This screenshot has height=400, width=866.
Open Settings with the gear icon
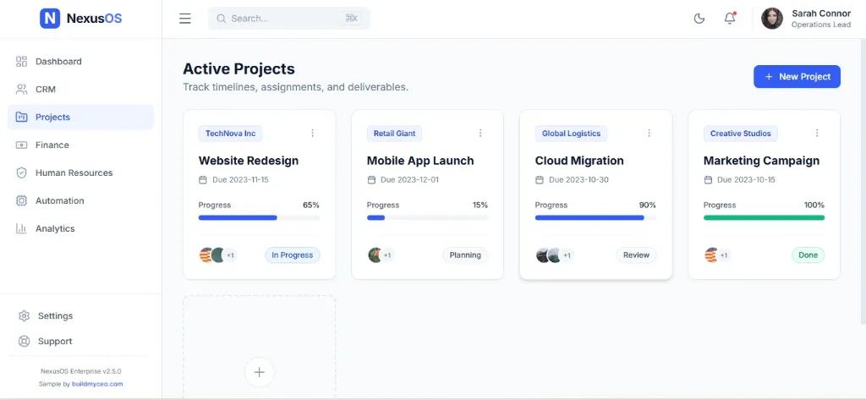click(x=25, y=316)
